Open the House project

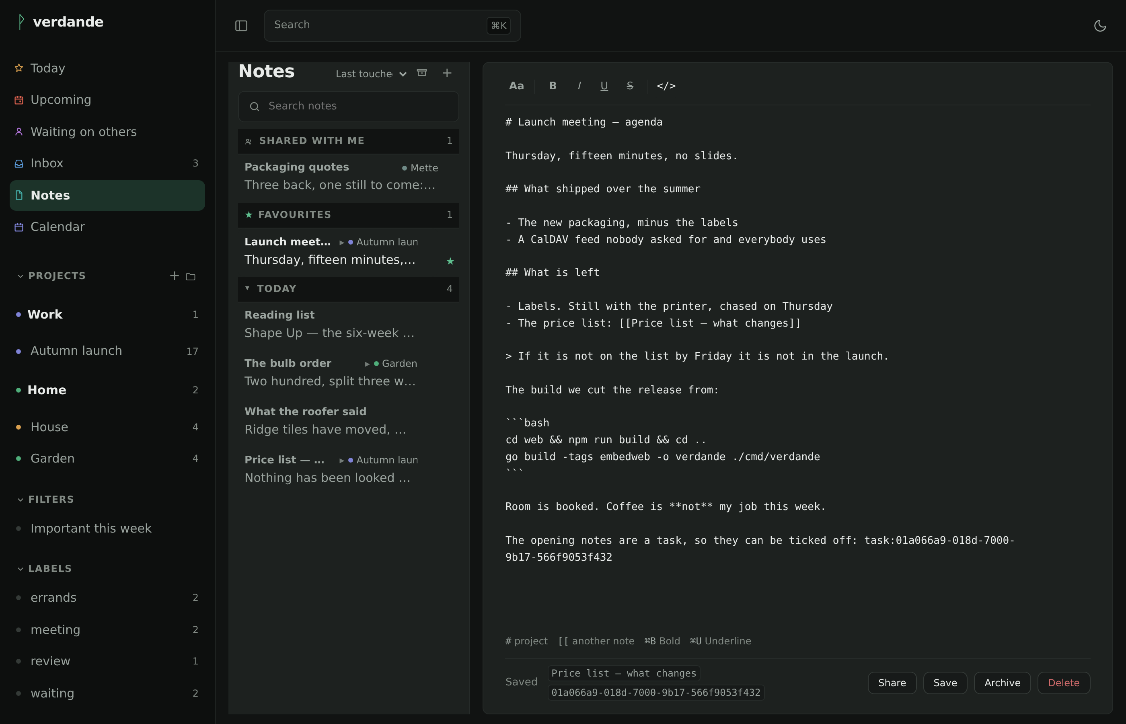107,427
